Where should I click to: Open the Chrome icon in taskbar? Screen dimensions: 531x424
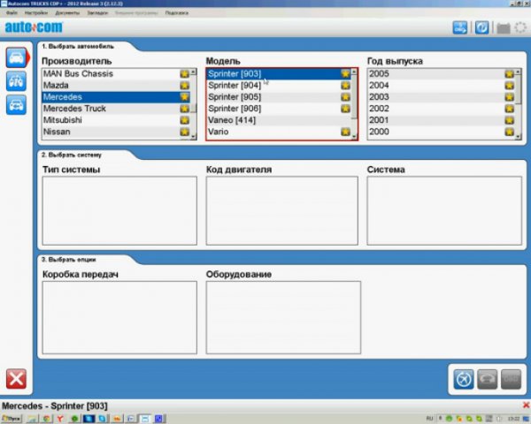[x=46, y=419]
